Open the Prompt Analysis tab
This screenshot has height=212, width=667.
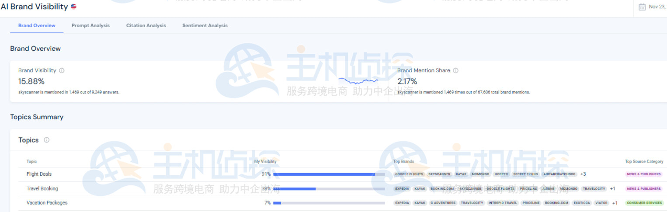(90, 25)
